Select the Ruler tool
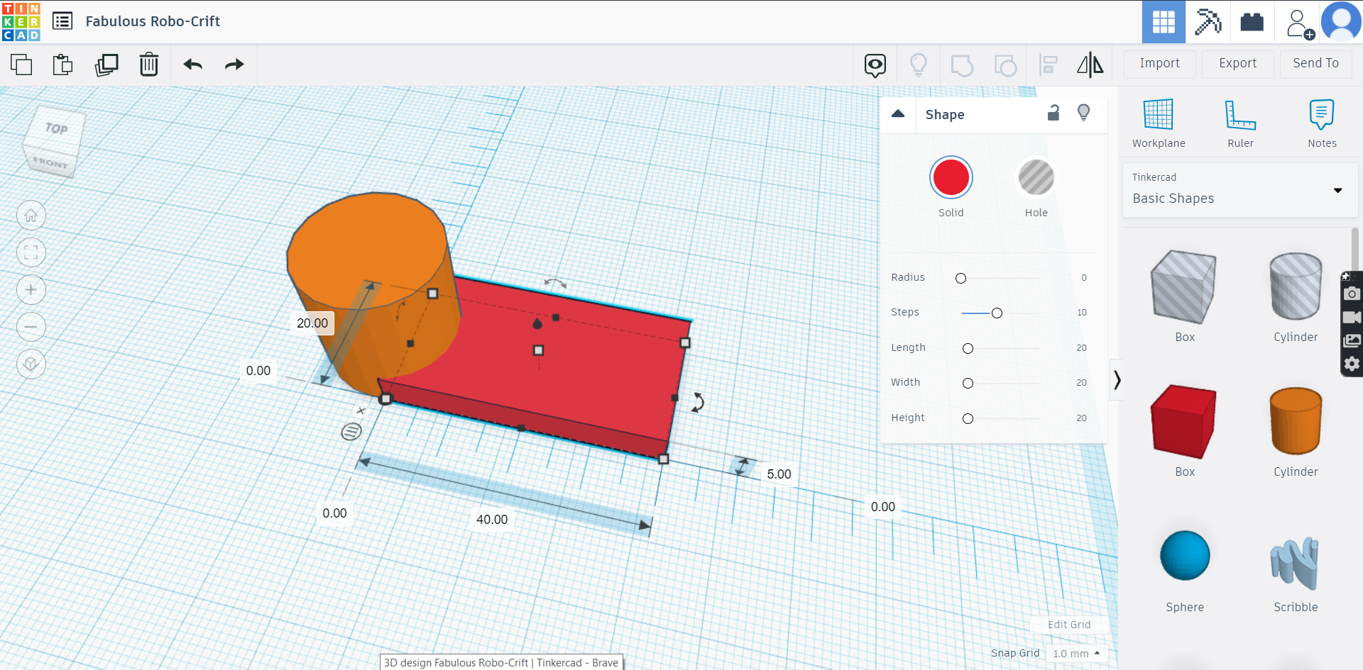 pos(1240,122)
